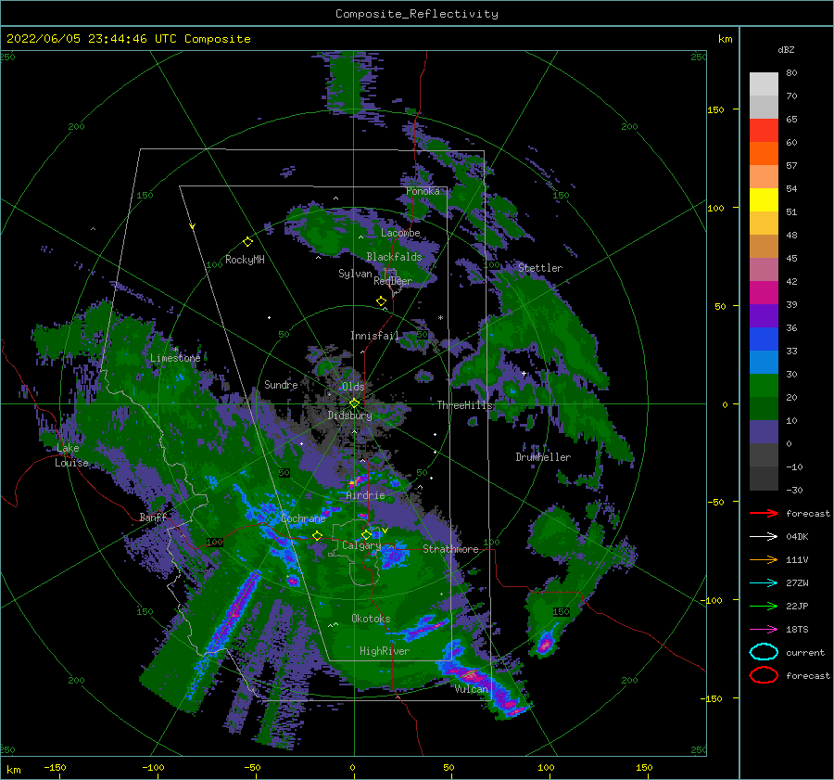834x780 pixels.
Task: Click the Vulcan label
Action: (x=472, y=689)
